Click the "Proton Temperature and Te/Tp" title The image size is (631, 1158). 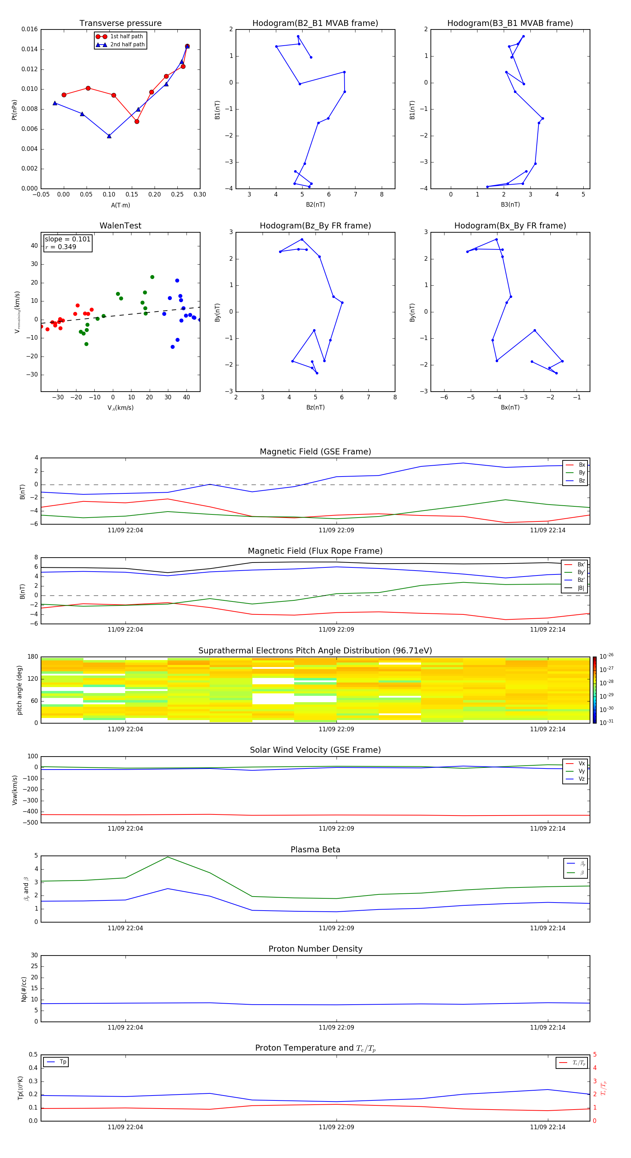[315, 1048]
